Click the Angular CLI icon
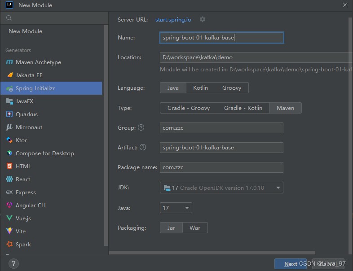353x271 pixels. [9, 205]
